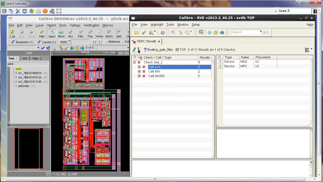Expand Cell INVER row

pyautogui.click(x=139, y=76)
